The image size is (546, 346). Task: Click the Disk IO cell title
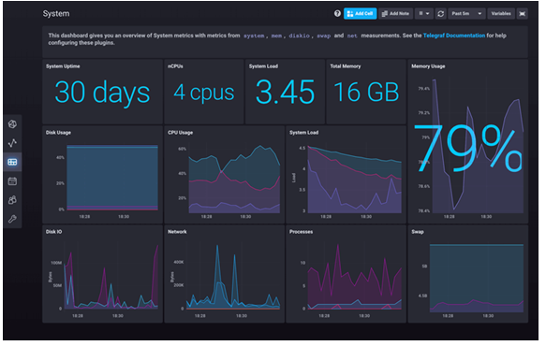tap(54, 232)
